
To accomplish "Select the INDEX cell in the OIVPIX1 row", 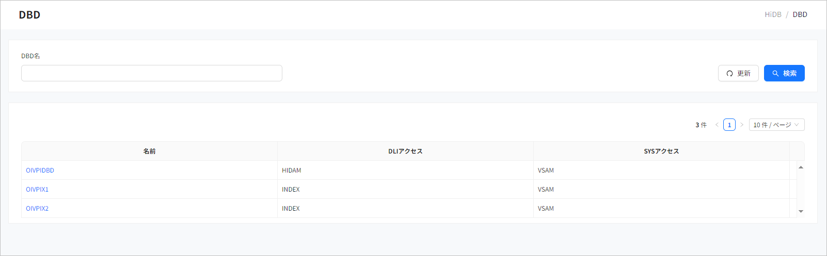I will 291,190.
